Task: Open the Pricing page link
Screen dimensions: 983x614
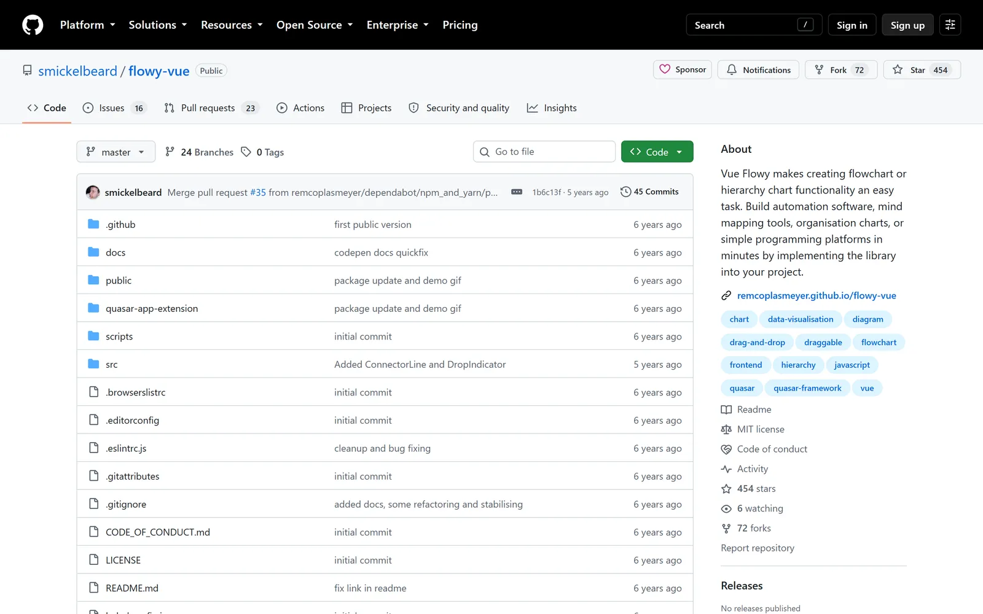Action: coord(460,25)
